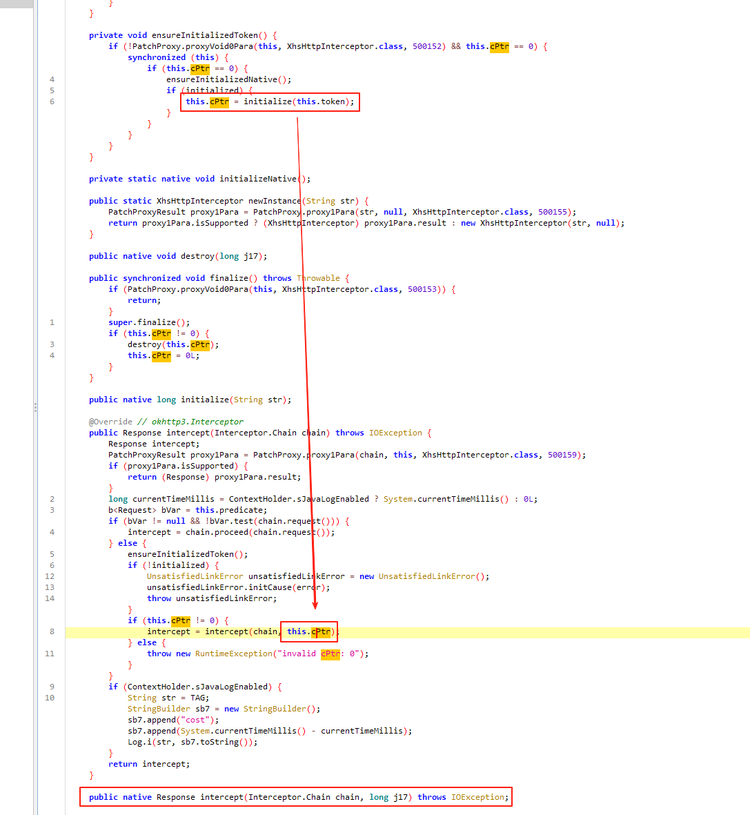The width and height of the screenshot is (750, 815).
Task: Click ensureInitializedToken in the private void declaration
Action: [205, 35]
